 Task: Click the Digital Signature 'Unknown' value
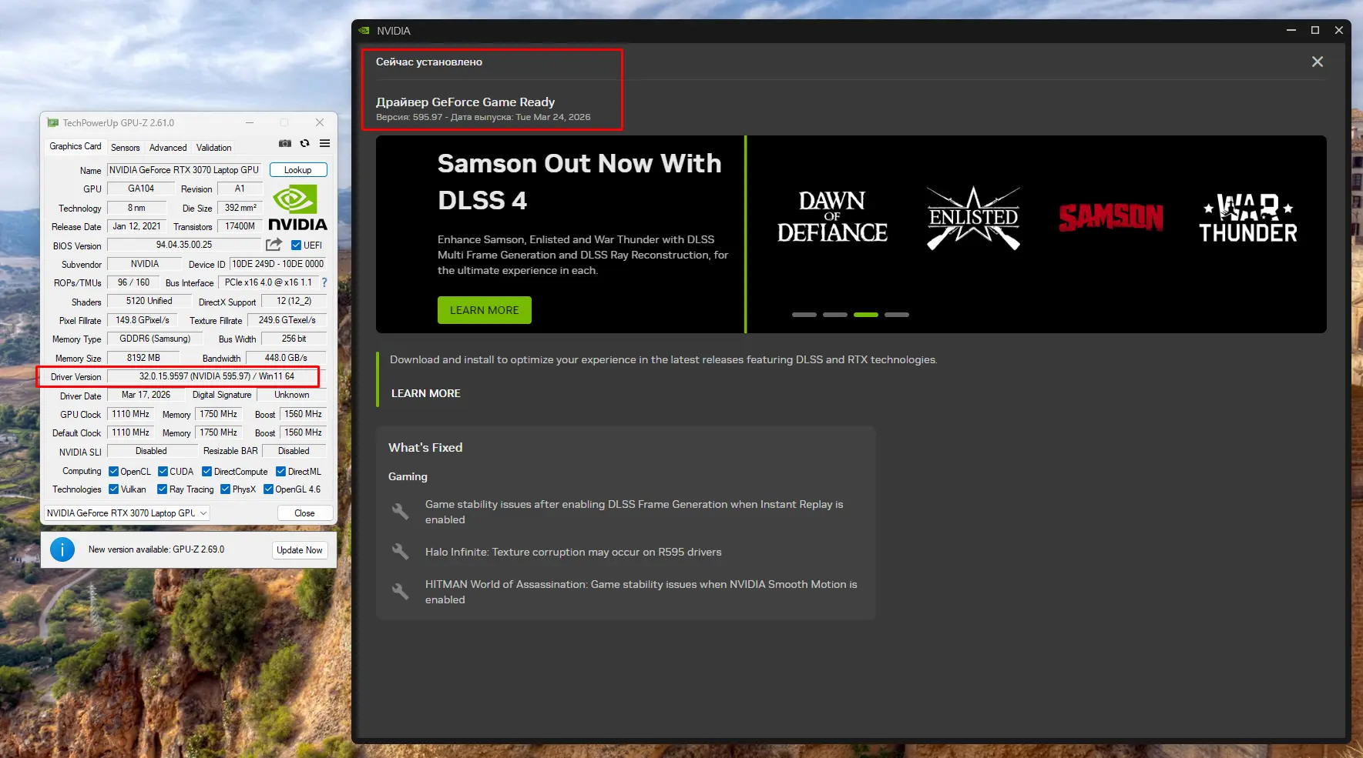pyautogui.click(x=291, y=395)
